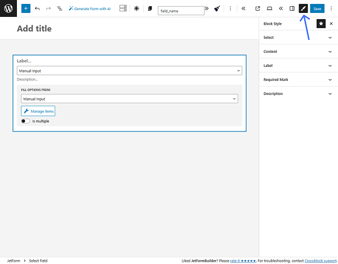The height and width of the screenshot is (264, 338).
Task: Click the double left chevron beside block options
Action: [243, 8]
